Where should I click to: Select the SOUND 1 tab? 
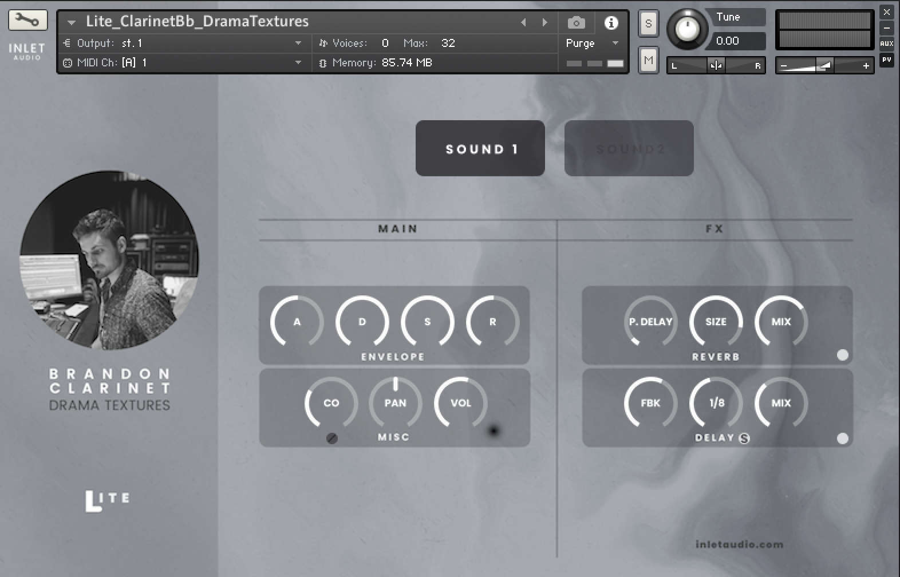[480, 148]
